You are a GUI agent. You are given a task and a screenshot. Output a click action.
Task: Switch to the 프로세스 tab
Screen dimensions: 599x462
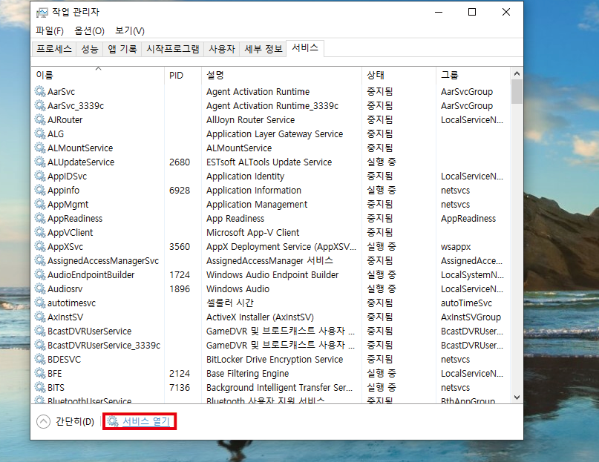[x=54, y=49]
